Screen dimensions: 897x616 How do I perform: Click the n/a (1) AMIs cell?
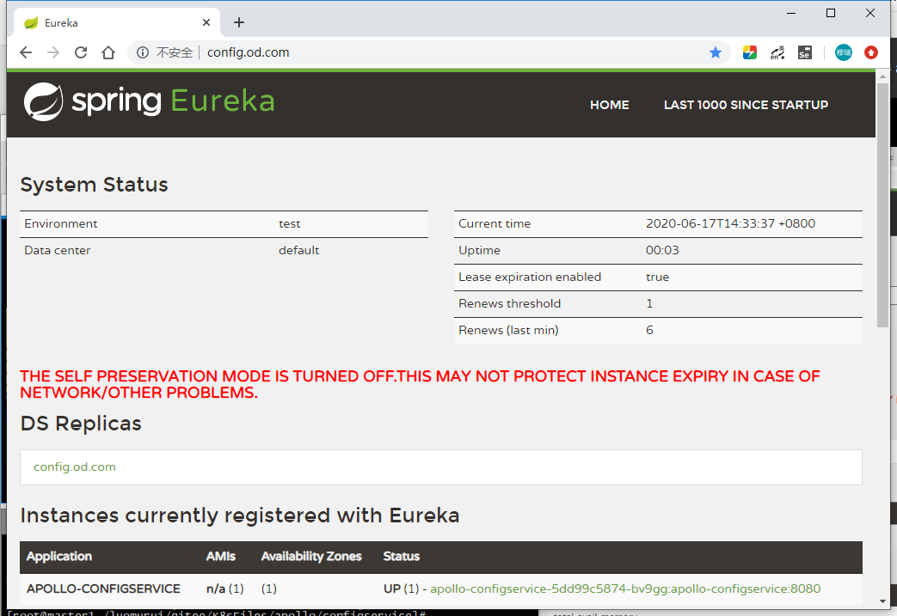click(224, 589)
